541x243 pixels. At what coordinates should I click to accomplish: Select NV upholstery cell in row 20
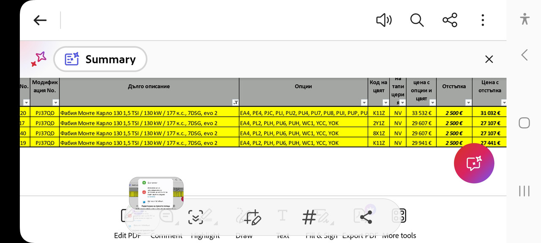tap(398, 113)
